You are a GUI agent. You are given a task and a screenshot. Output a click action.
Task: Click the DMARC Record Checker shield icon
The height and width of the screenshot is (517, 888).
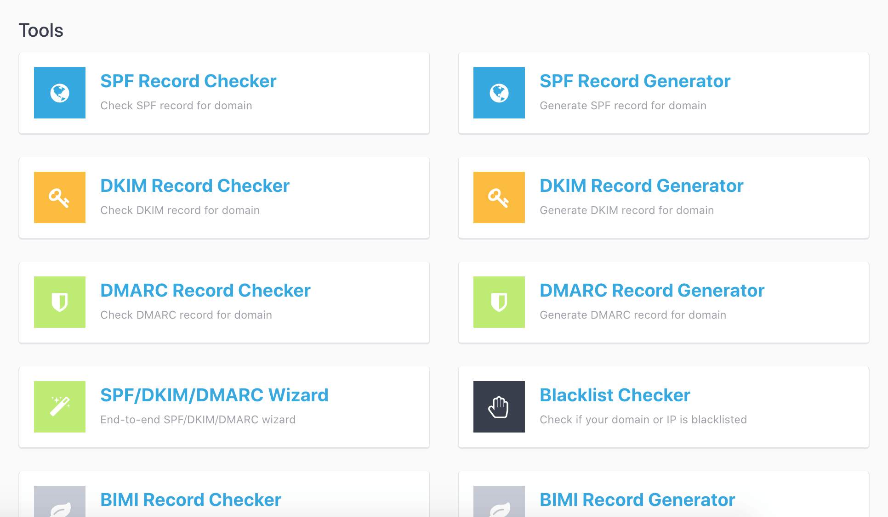[60, 302]
